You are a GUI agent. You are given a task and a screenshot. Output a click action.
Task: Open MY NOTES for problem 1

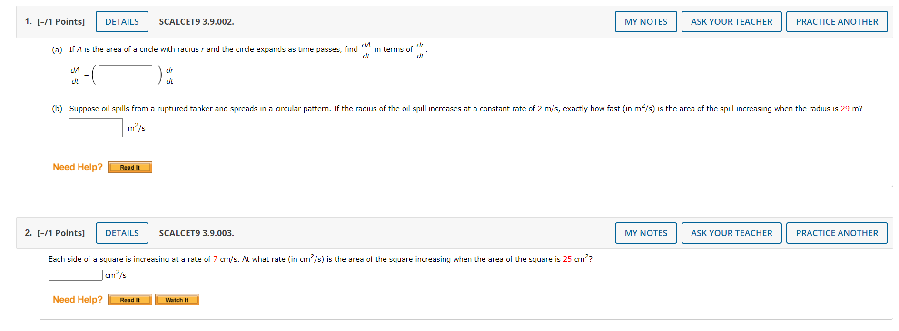645,21
